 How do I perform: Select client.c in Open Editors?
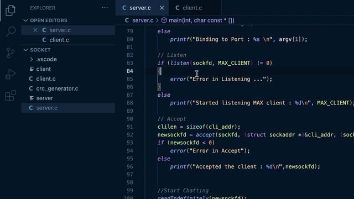point(68,40)
